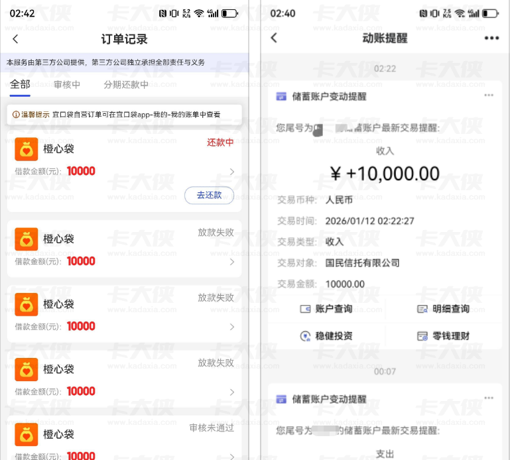Viewport: 510px width, 460px height.
Task: Tap the 02:22 timestamp above the first alert
Action: (x=385, y=69)
